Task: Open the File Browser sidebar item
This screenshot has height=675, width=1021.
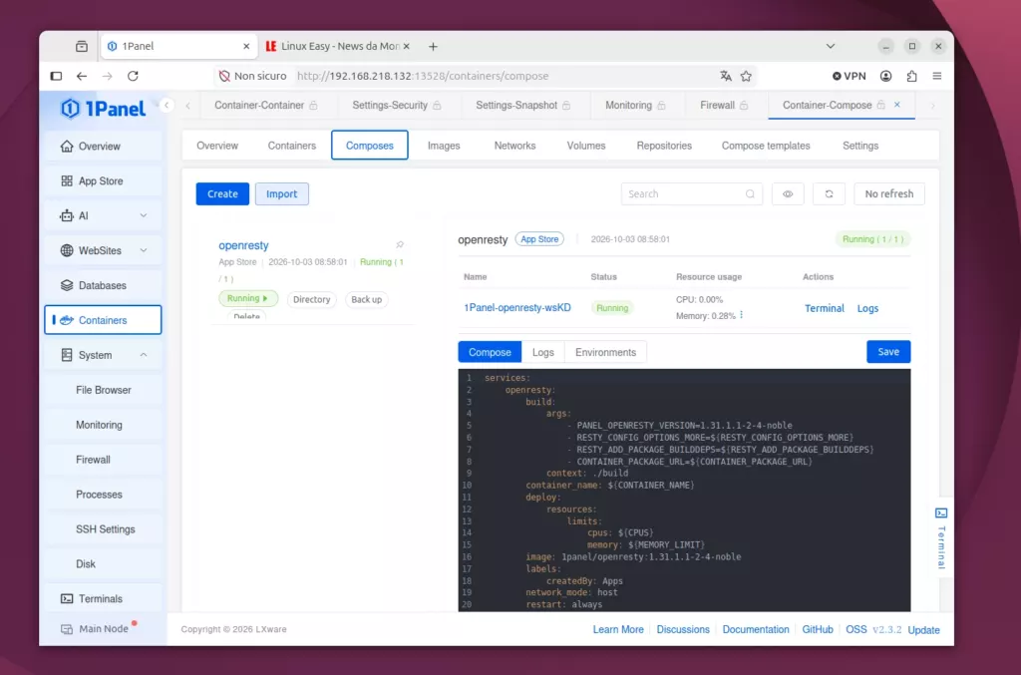Action: [x=104, y=390]
